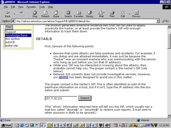Expand the address bar dropdown
The width and height of the screenshot is (171, 128).
point(158,21)
